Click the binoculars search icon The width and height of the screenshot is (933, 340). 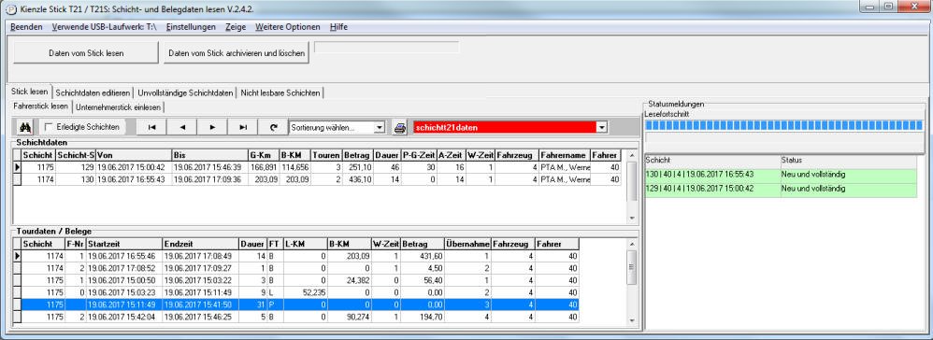25,127
